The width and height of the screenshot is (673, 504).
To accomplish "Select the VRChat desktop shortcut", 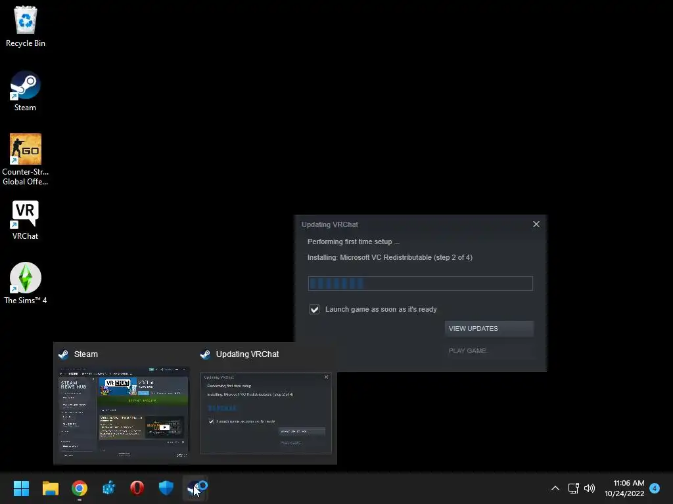I will point(26,220).
